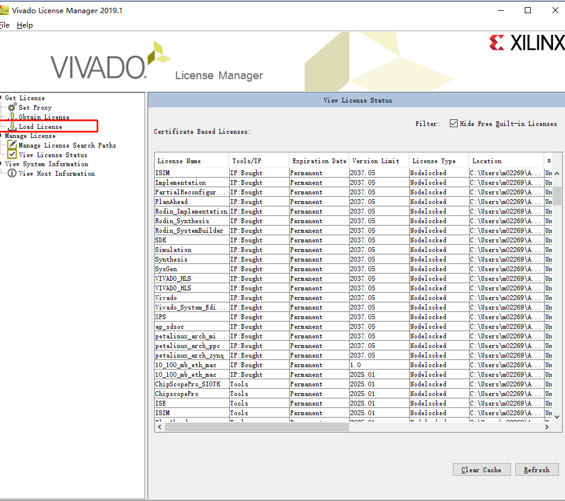
Task: Select Obtain License in the tree
Action: tap(44, 117)
